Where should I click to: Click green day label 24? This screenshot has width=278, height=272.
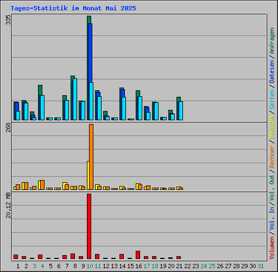point(204,266)
